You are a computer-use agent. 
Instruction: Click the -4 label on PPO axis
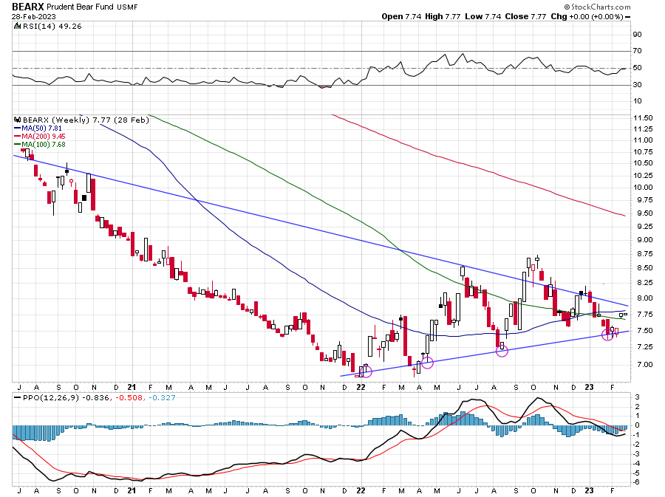point(637,464)
